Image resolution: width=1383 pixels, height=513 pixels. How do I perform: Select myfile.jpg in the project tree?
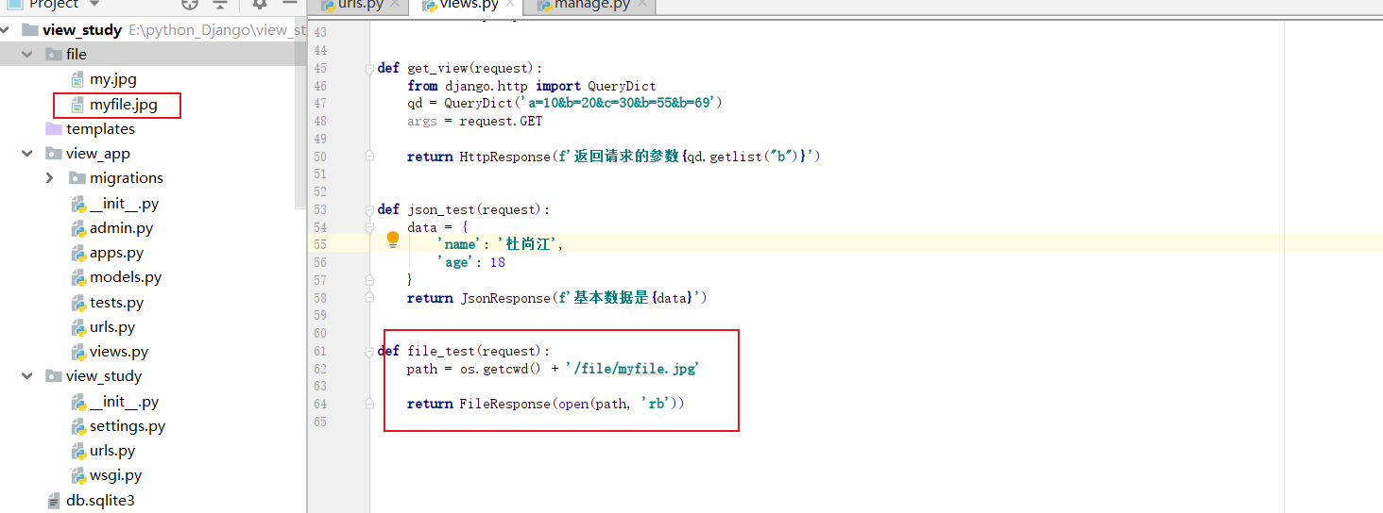pos(124,105)
